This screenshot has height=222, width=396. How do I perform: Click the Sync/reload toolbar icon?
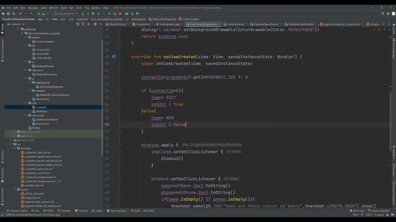pos(14,14)
